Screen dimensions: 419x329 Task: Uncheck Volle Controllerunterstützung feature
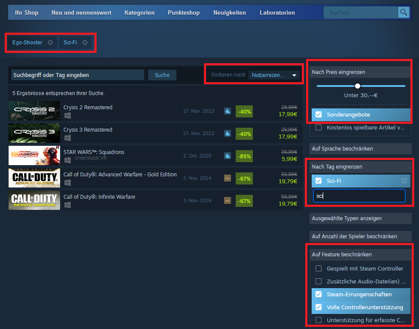coord(319,307)
